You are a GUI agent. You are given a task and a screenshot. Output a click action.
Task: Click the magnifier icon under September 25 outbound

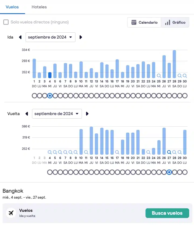tap(158, 76)
